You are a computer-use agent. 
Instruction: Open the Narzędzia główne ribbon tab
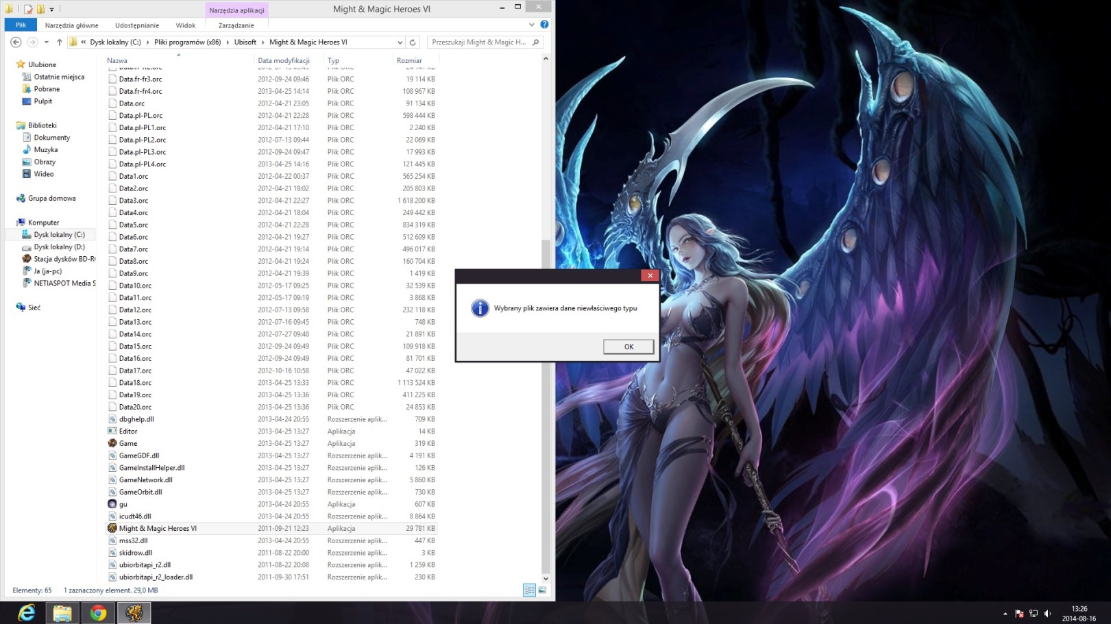(x=72, y=25)
